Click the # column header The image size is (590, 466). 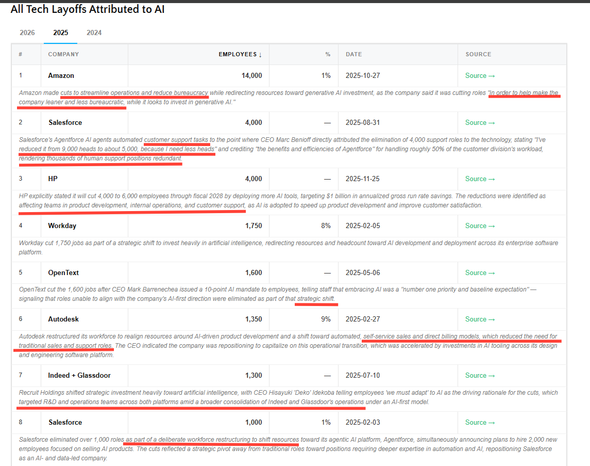[x=20, y=54]
